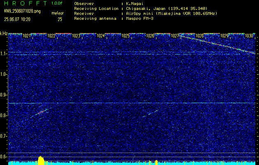Click the 1028 time marker
The image size is (259, 165).
200,36
